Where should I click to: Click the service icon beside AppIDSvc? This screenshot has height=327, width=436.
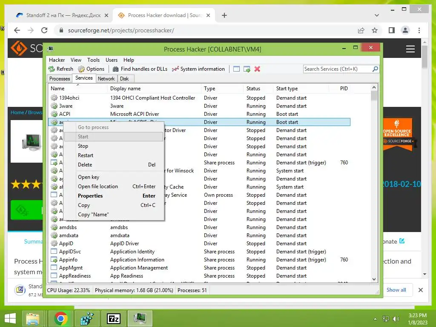coord(54,251)
